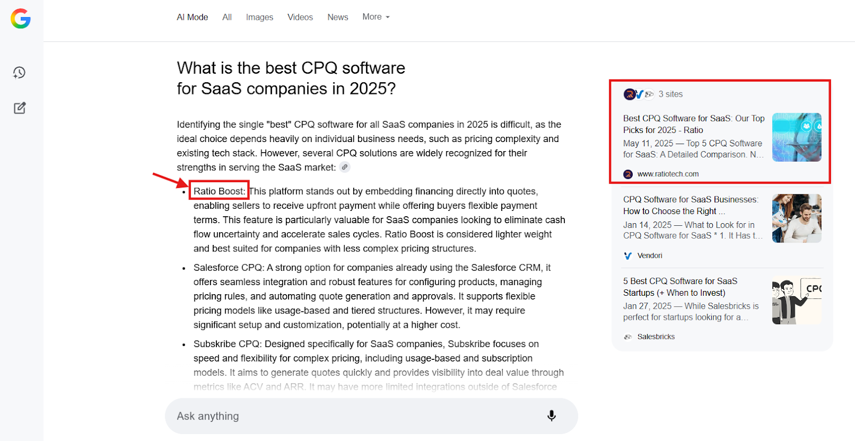Click the stacked site icons next to '3 sites'
The width and height of the screenshot is (855, 441).
[x=639, y=94]
